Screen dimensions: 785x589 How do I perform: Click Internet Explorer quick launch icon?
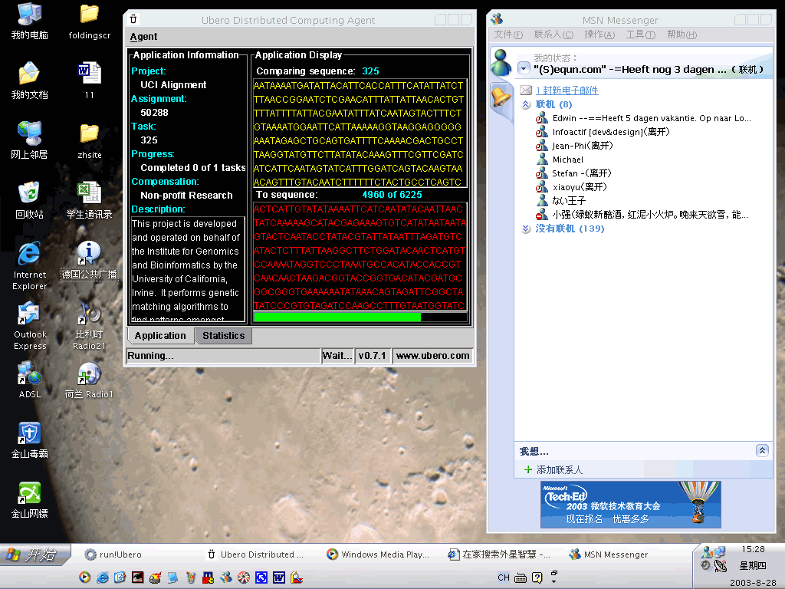(x=102, y=577)
